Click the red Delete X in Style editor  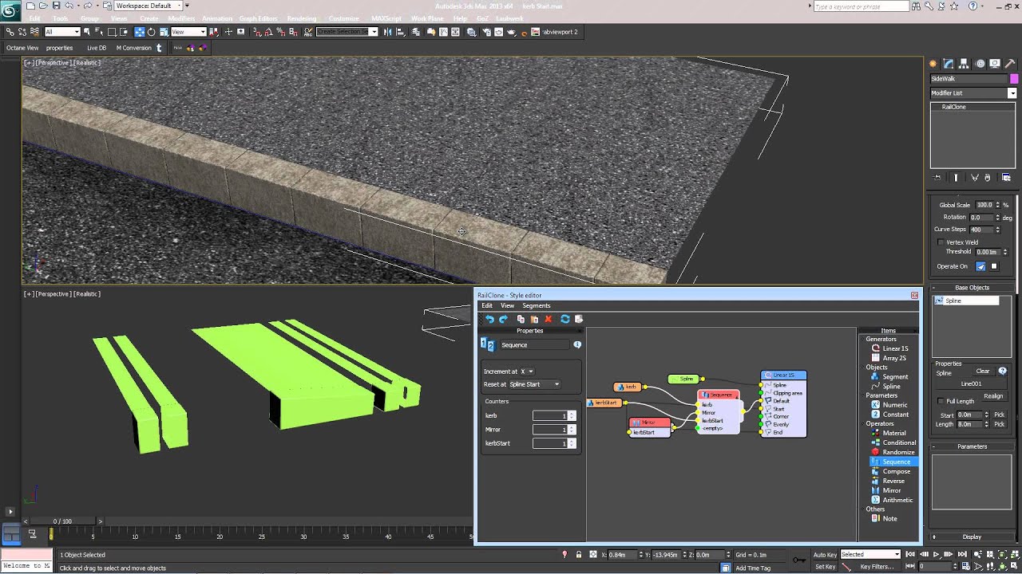coord(548,319)
